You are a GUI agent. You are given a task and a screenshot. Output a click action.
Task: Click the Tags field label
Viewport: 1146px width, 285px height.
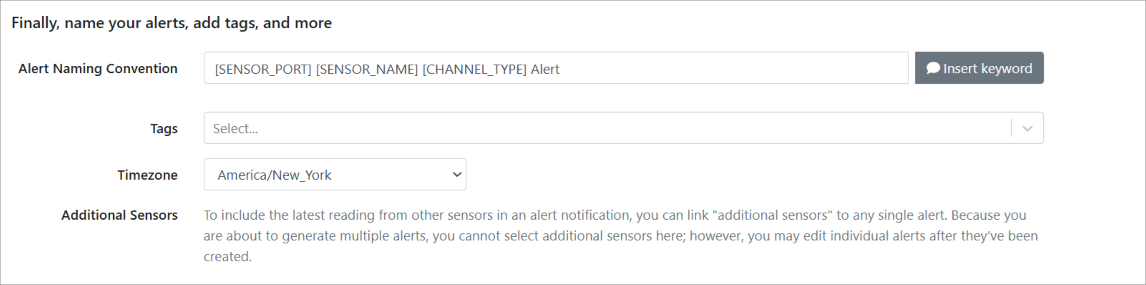[x=164, y=129]
